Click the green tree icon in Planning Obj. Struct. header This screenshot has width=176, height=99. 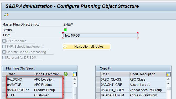(x=66, y=74)
